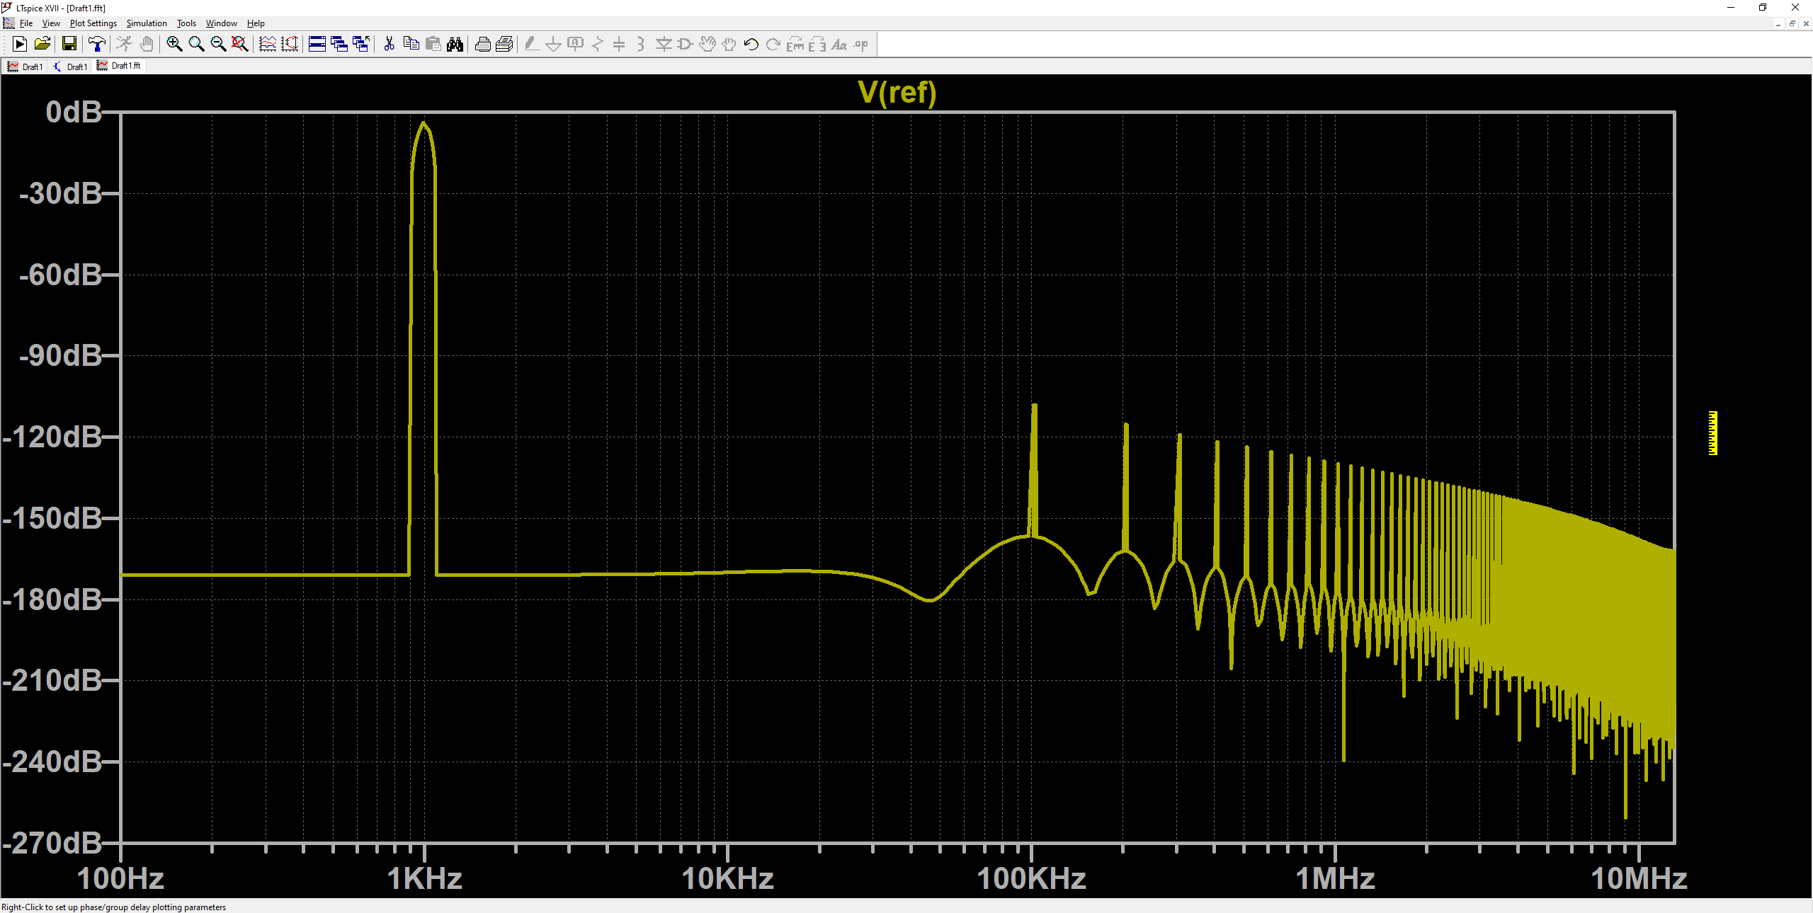The width and height of the screenshot is (1813, 913).
Task: Click the 1KHz horizontal axis label
Action: coord(424,879)
